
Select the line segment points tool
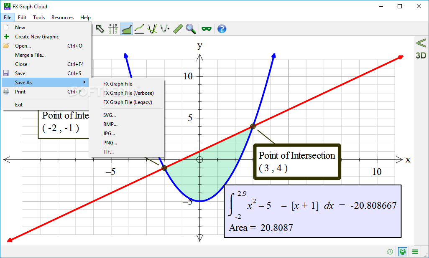139,29
